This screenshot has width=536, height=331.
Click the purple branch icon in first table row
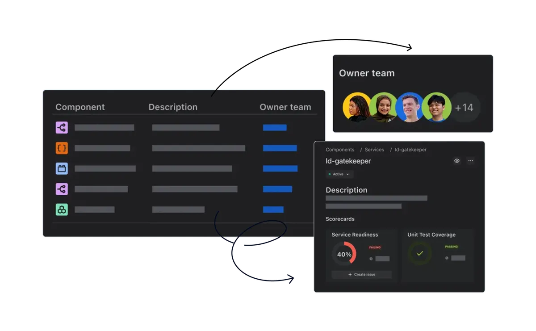tap(62, 128)
